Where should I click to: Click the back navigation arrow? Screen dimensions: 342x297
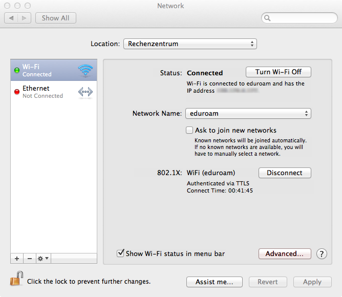pyautogui.click(x=11, y=18)
